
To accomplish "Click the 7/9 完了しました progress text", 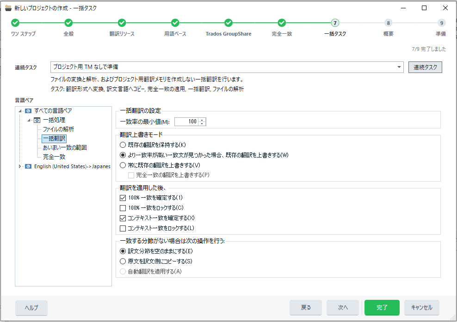I will [x=429, y=49].
